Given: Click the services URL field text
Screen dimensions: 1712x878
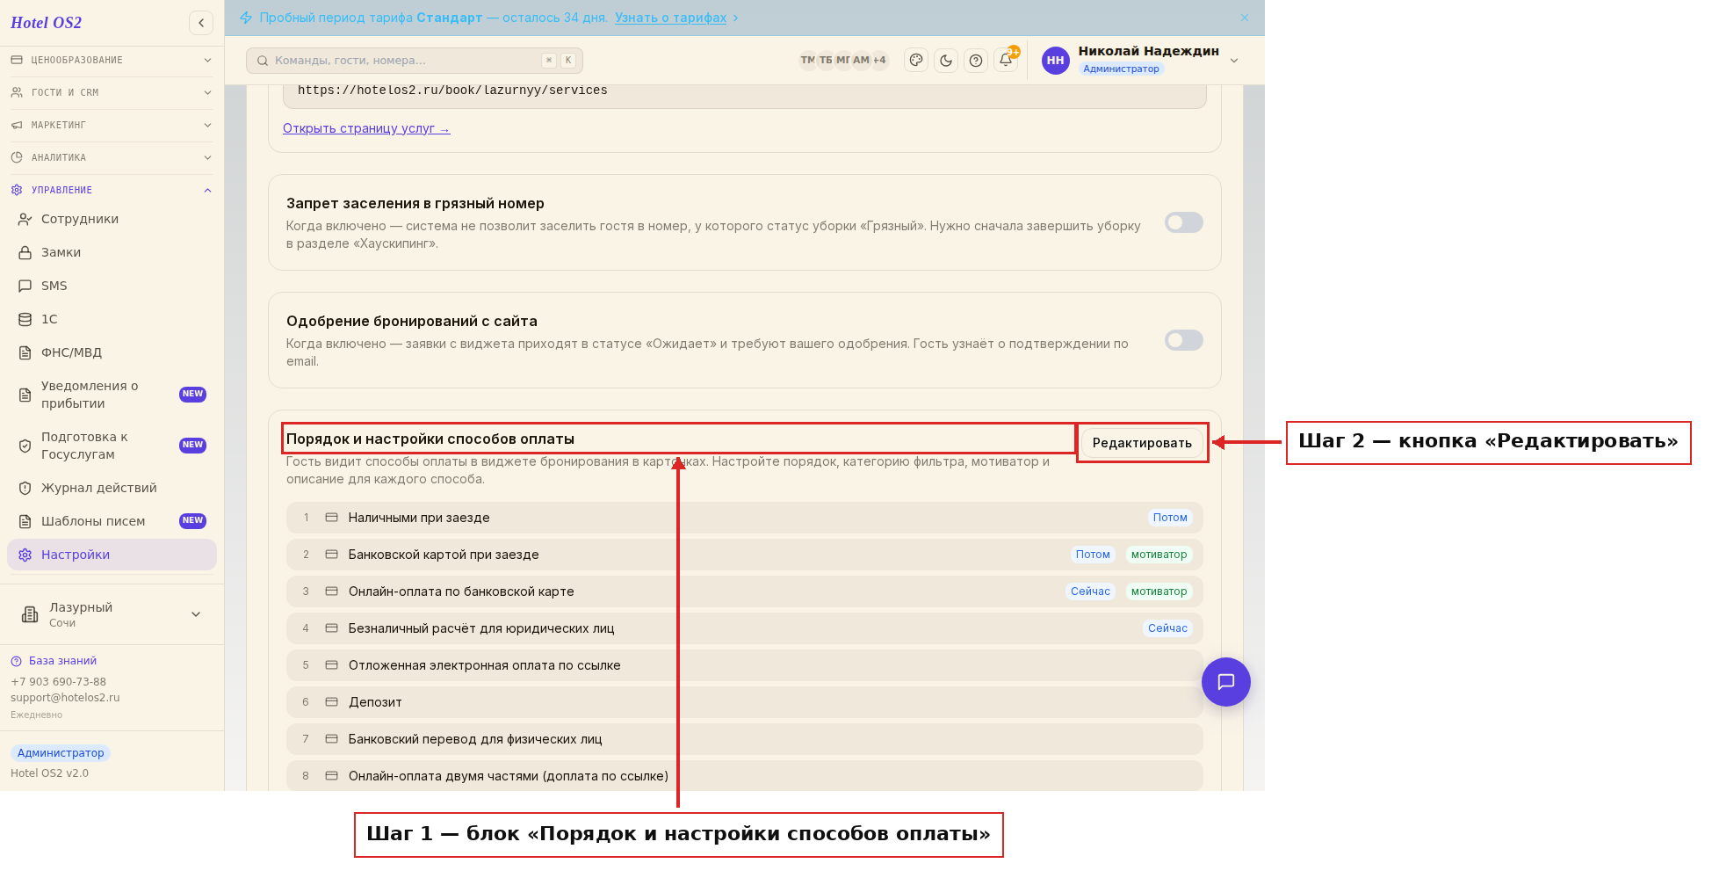Looking at the screenshot, I should point(452,91).
